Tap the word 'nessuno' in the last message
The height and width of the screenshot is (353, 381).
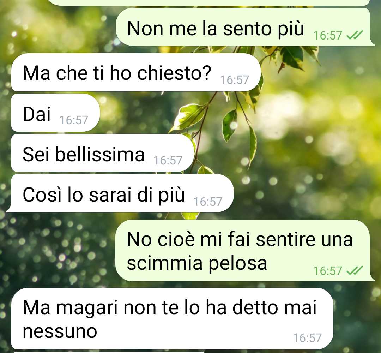tap(60, 331)
